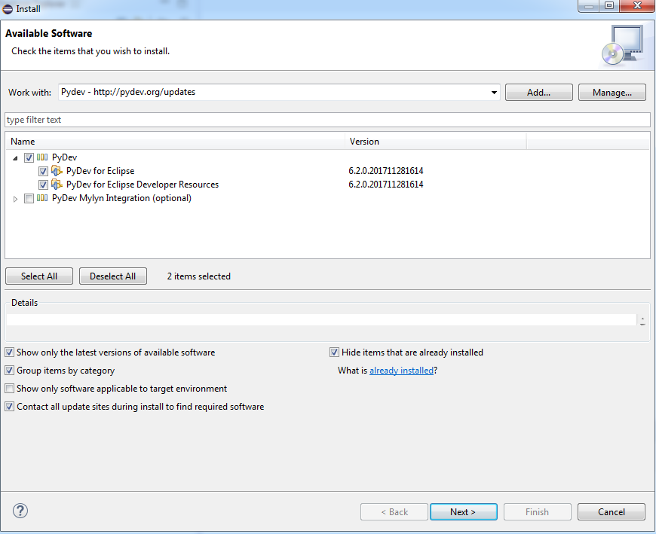Select the PyDev for Eclipse row text

click(x=100, y=171)
